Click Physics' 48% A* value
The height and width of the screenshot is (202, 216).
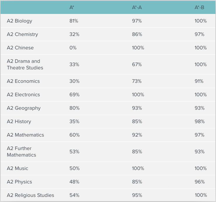tap(74, 182)
